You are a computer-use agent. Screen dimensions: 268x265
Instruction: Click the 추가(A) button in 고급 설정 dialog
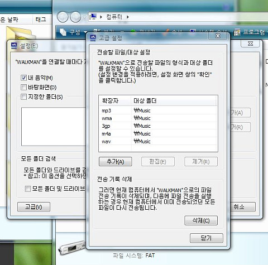coord(116,161)
